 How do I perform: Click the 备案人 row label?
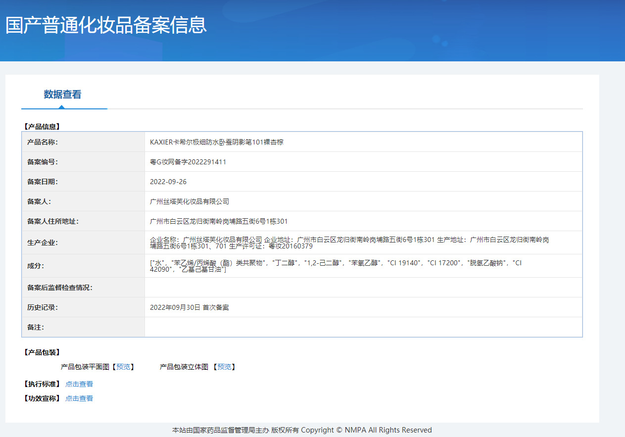[39, 201]
